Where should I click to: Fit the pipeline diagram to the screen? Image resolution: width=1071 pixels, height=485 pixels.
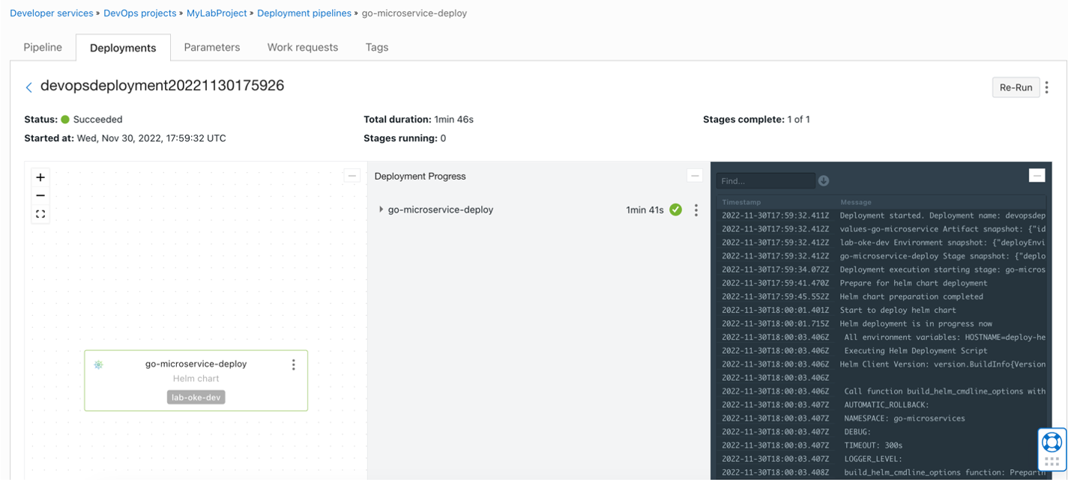(40, 214)
